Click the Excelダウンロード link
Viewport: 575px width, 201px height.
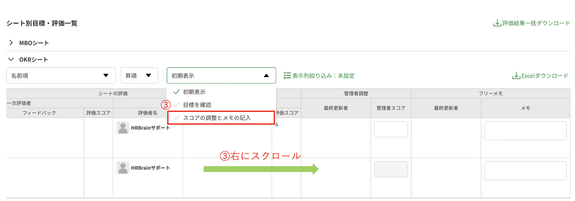pos(544,76)
